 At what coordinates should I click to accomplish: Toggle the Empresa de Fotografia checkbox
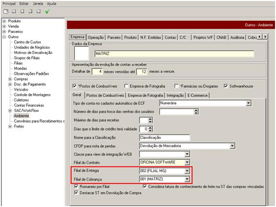126,86
